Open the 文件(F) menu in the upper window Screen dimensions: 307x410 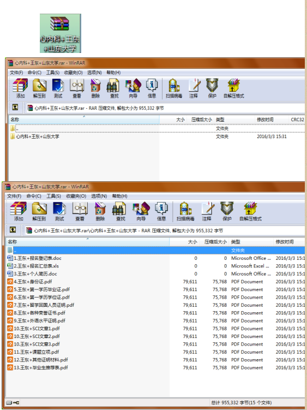pos(16,73)
